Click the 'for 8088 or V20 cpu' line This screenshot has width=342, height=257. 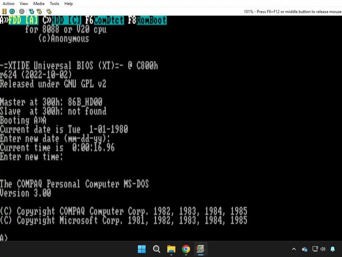(66, 29)
